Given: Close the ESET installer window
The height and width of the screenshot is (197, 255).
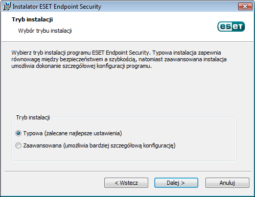Looking at the screenshot, I should click(x=245, y=7).
